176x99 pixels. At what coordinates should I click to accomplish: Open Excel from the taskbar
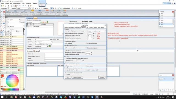click(x=79, y=97)
